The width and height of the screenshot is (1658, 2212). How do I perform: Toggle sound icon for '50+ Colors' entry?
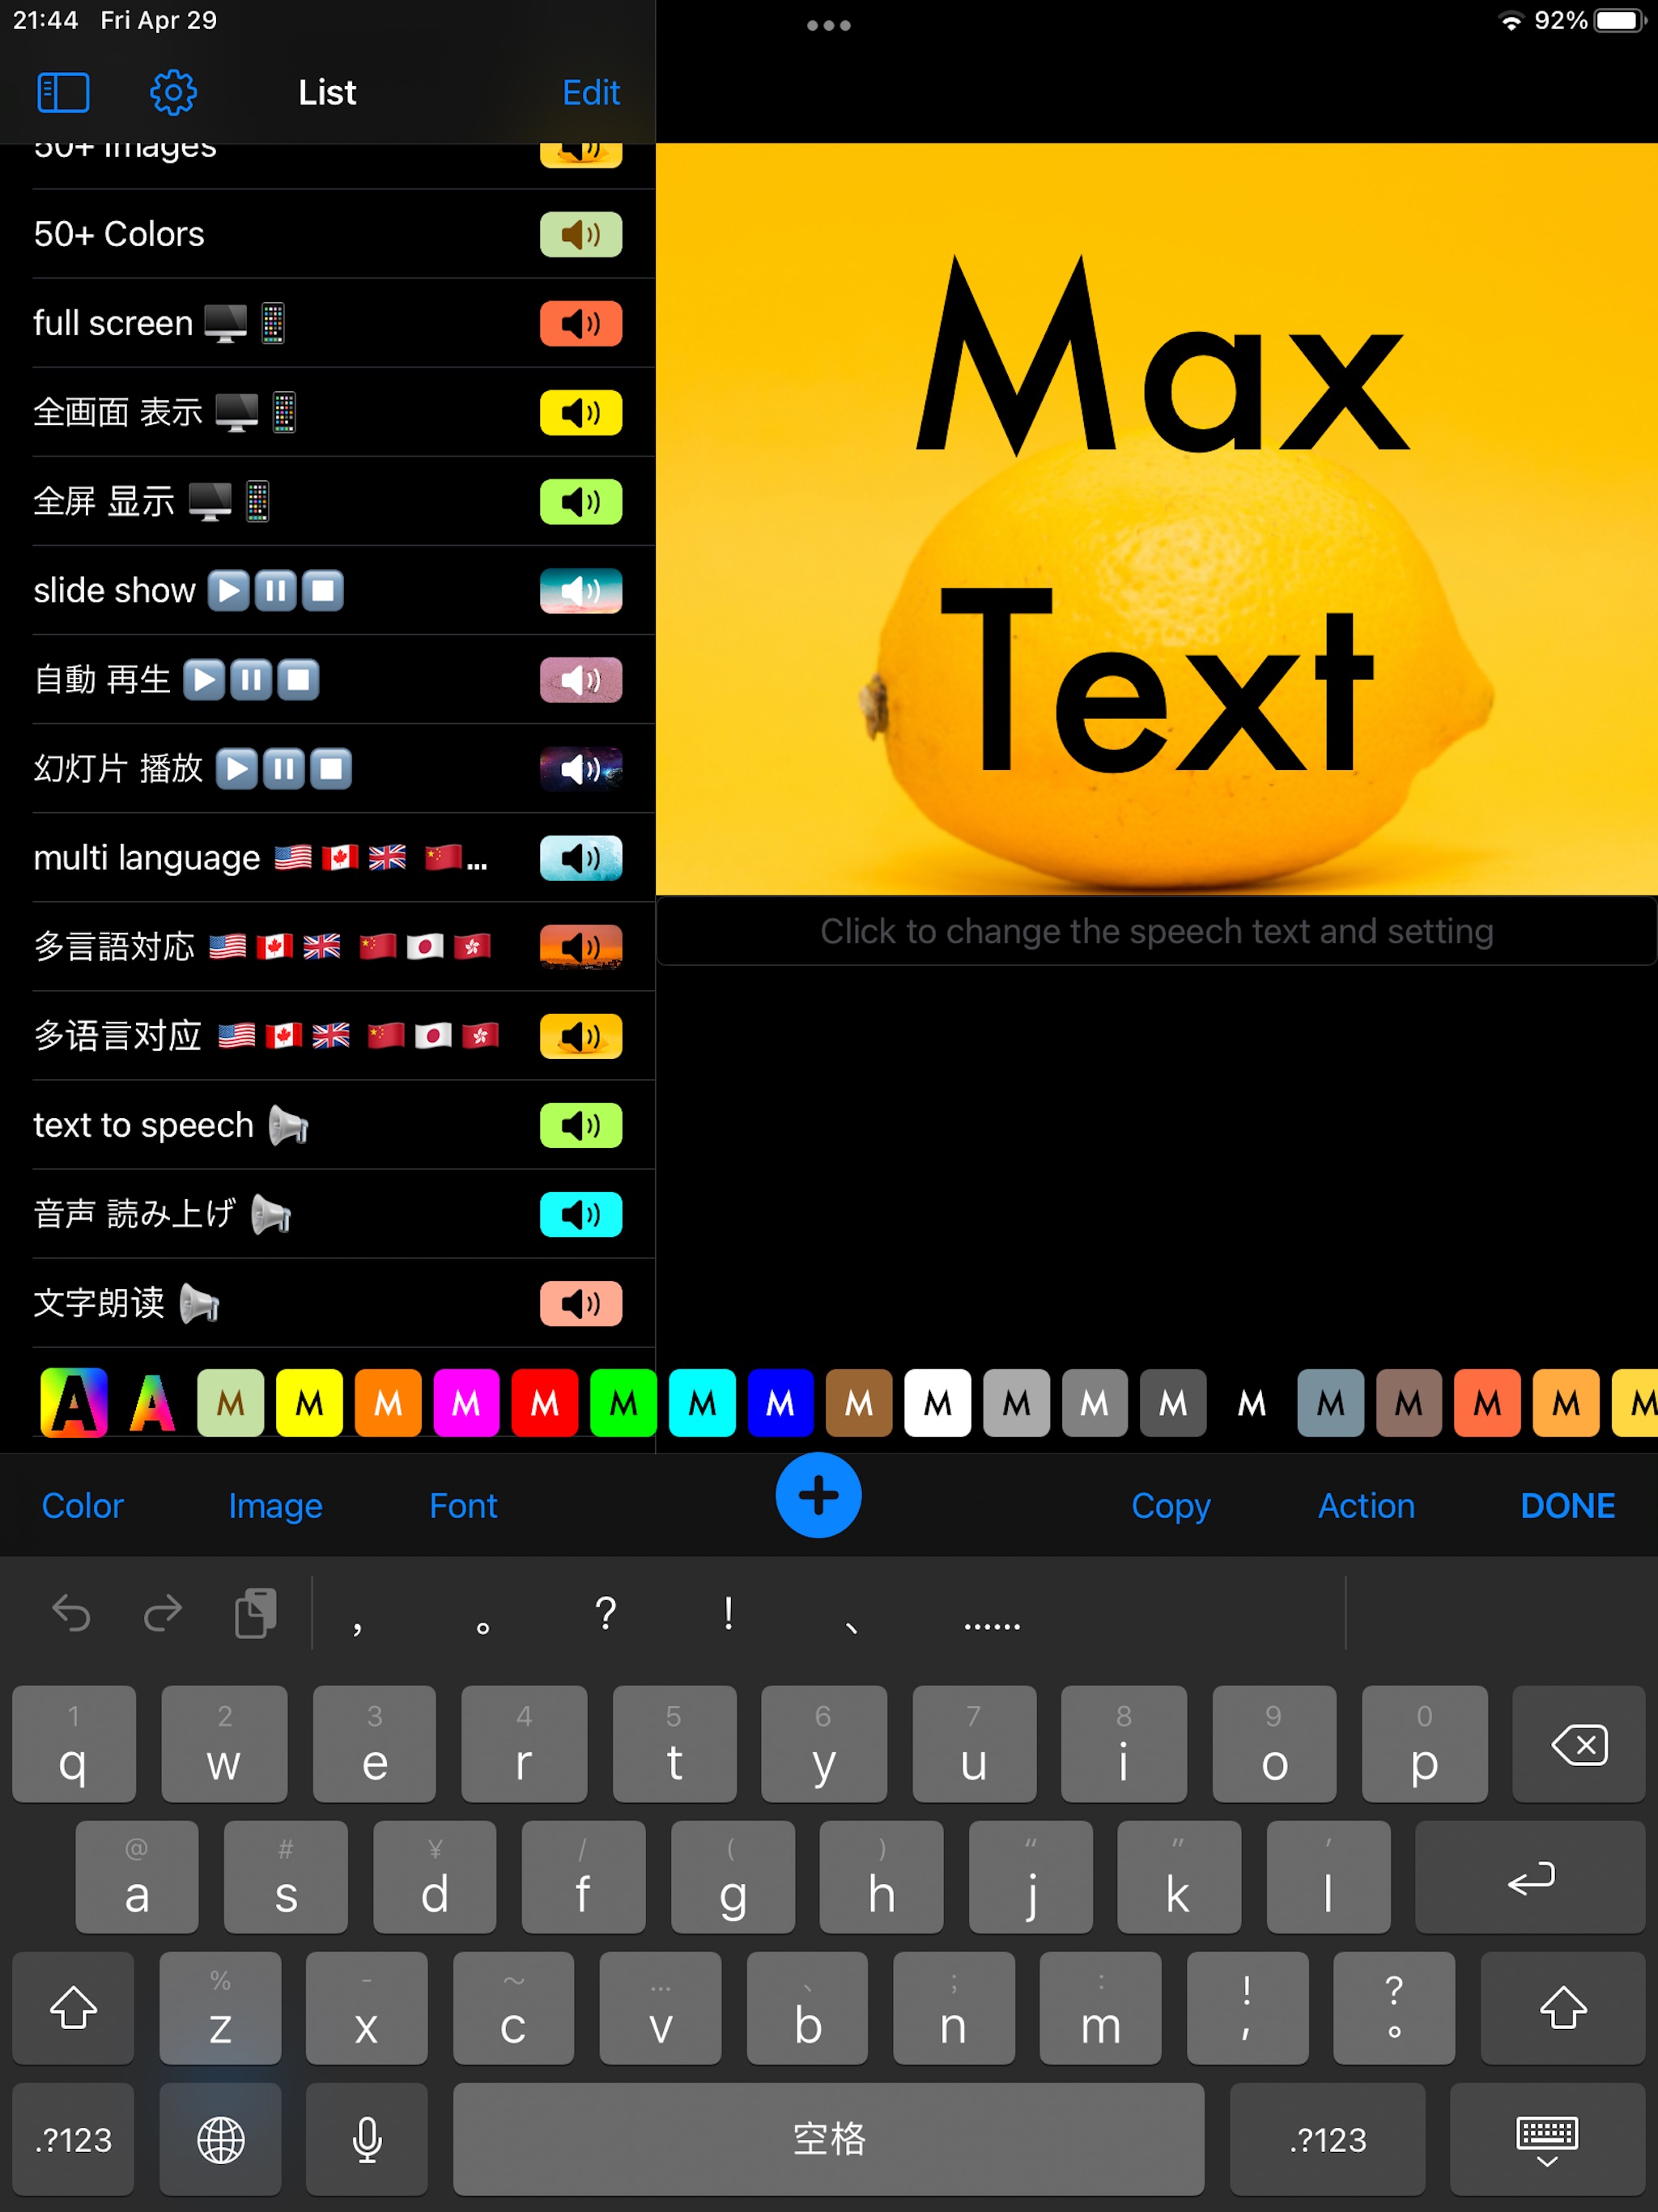tap(582, 233)
